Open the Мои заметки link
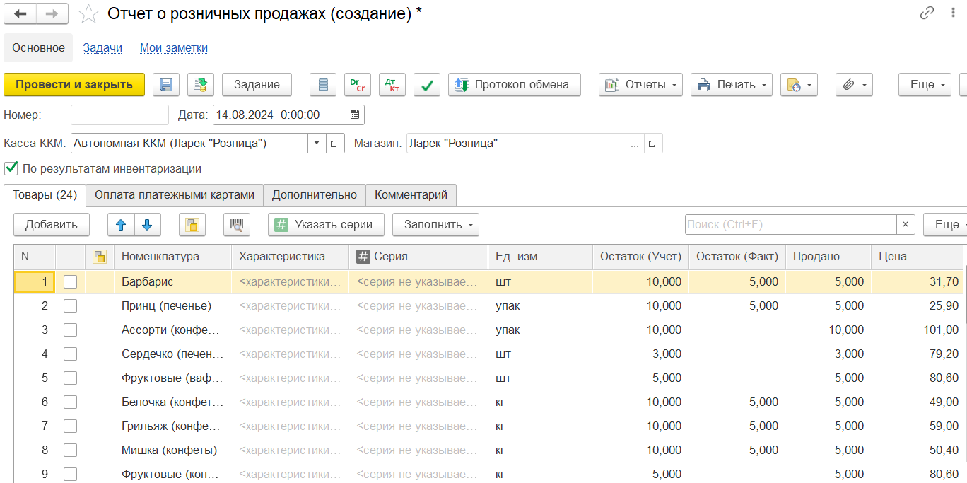 tap(174, 48)
